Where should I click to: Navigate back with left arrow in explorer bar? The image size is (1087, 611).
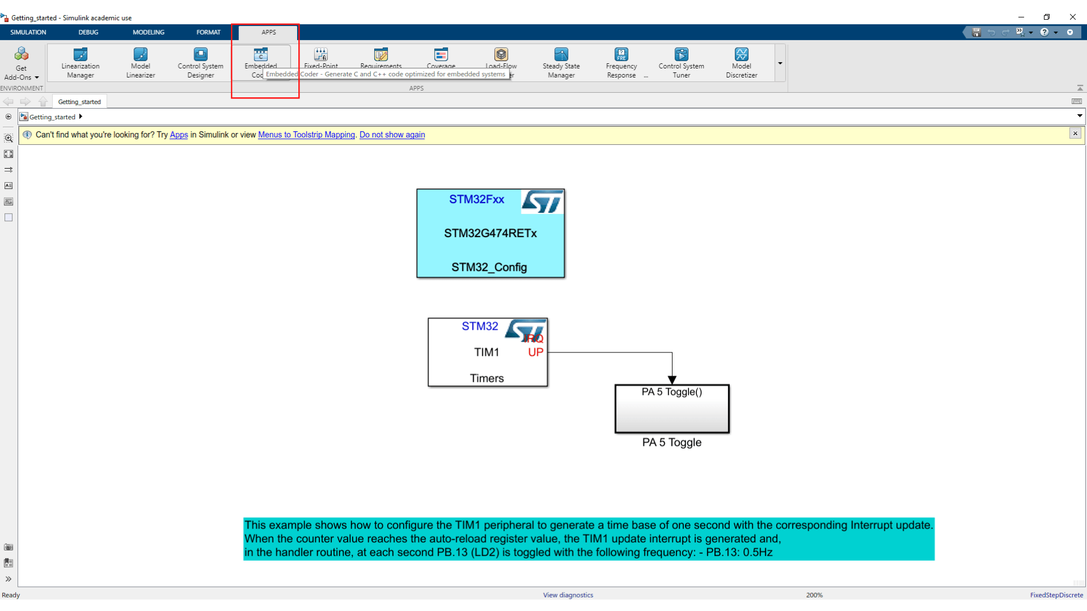click(8, 101)
